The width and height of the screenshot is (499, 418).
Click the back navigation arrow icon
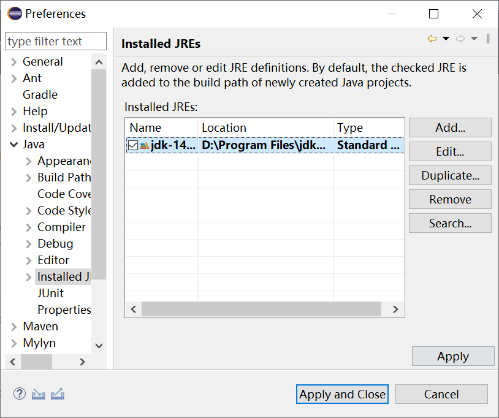click(x=433, y=38)
